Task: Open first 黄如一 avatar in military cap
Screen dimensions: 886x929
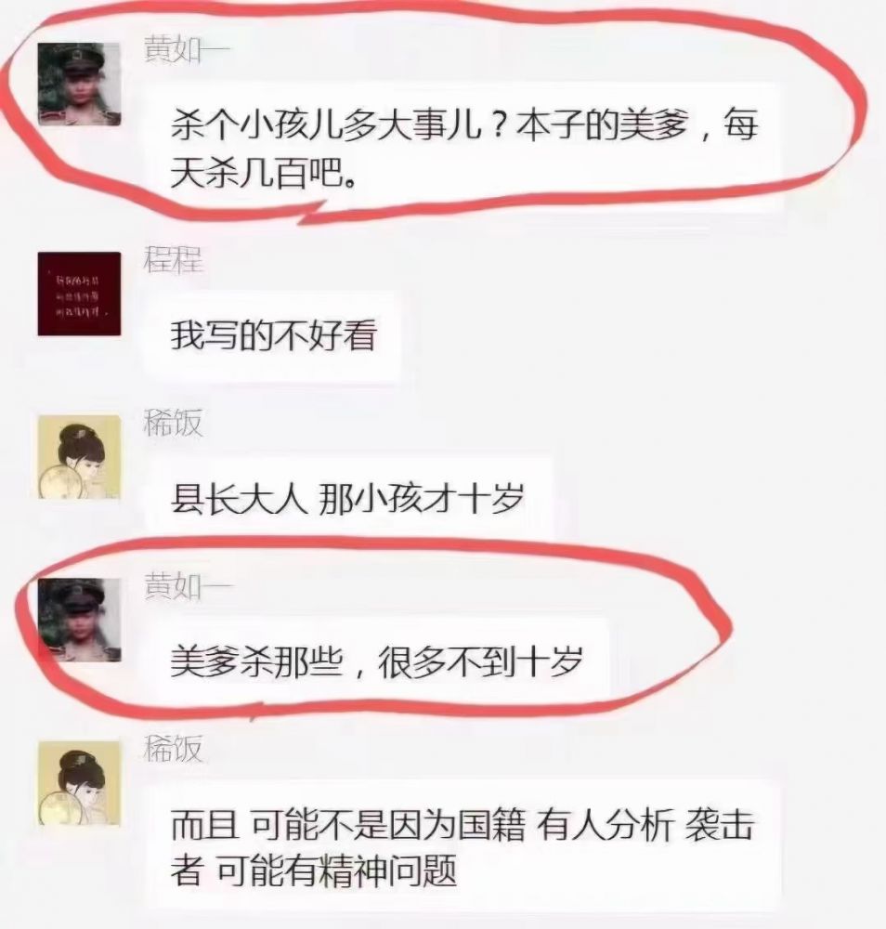Action: pyautogui.click(x=79, y=85)
